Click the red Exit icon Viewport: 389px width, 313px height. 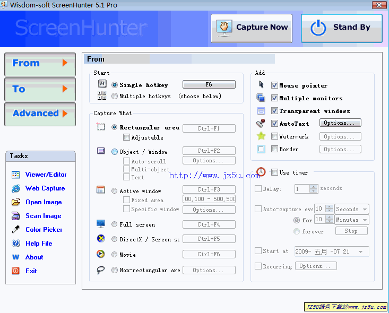pos(15,271)
